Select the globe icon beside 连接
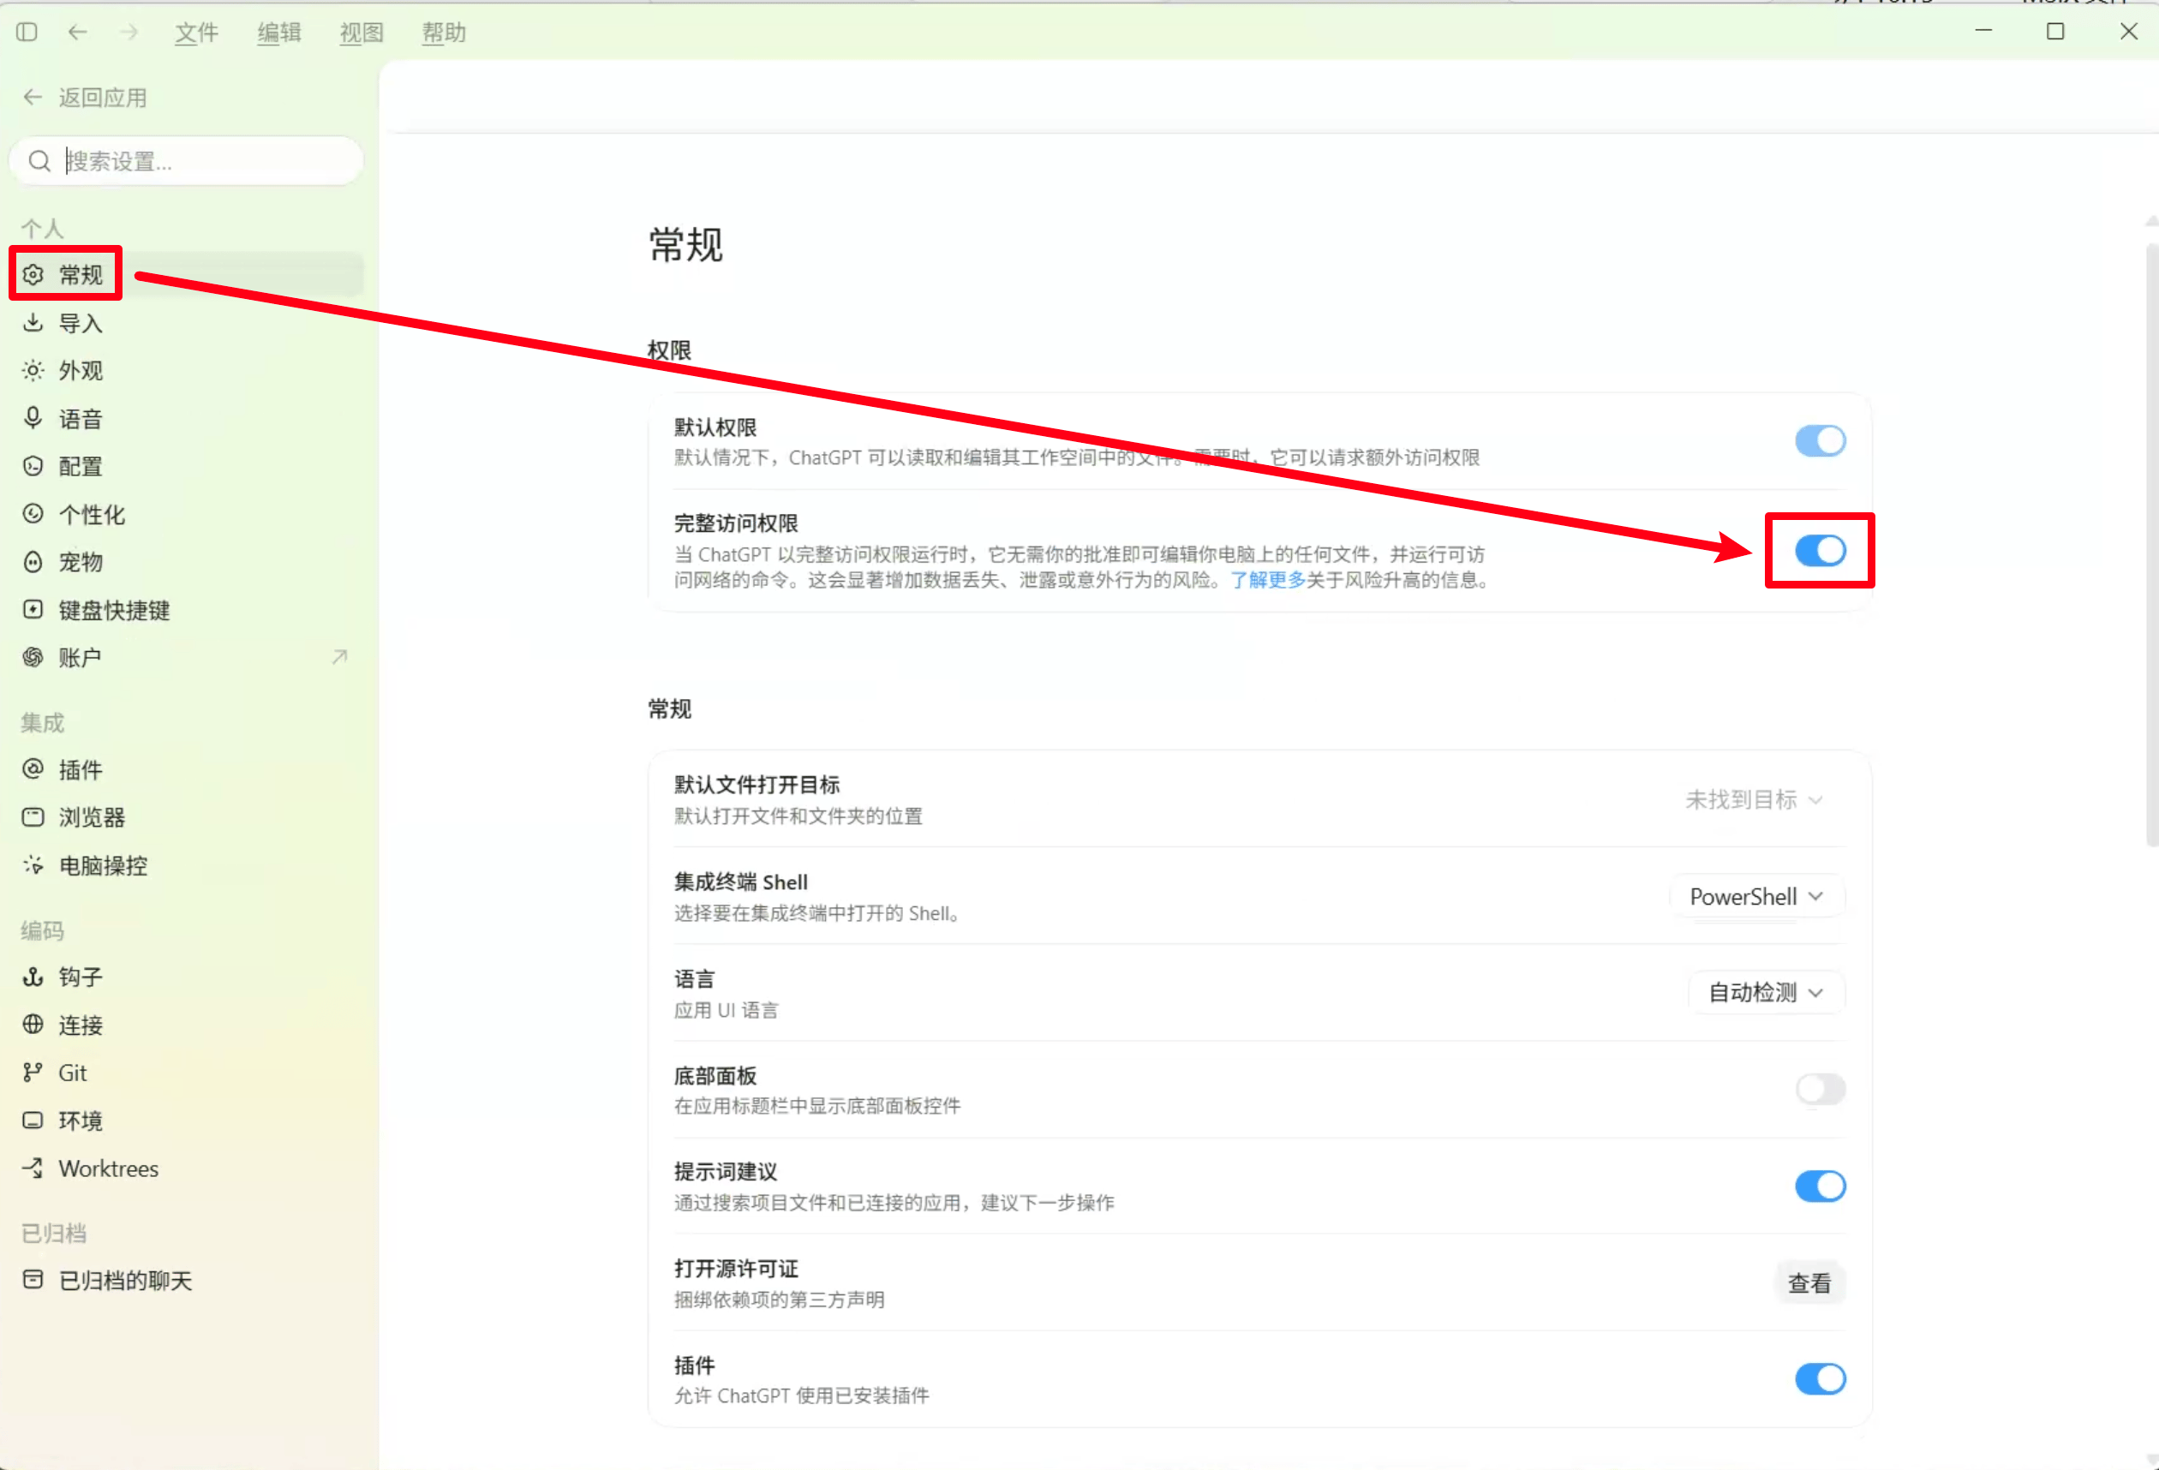Image resolution: width=2159 pixels, height=1470 pixels. point(33,1025)
